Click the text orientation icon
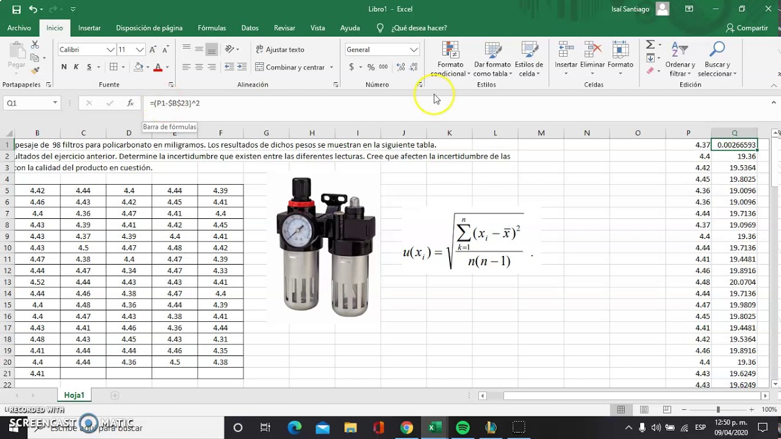The image size is (781, 439). tap(229, 49)
